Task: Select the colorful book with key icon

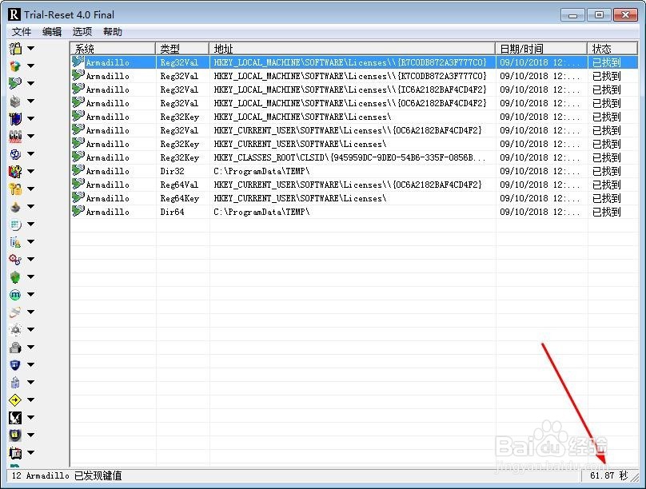Action: pos(15,171)
